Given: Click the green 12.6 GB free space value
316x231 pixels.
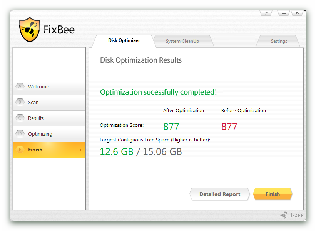Looking at the screenshot, I should pos(117,151).
